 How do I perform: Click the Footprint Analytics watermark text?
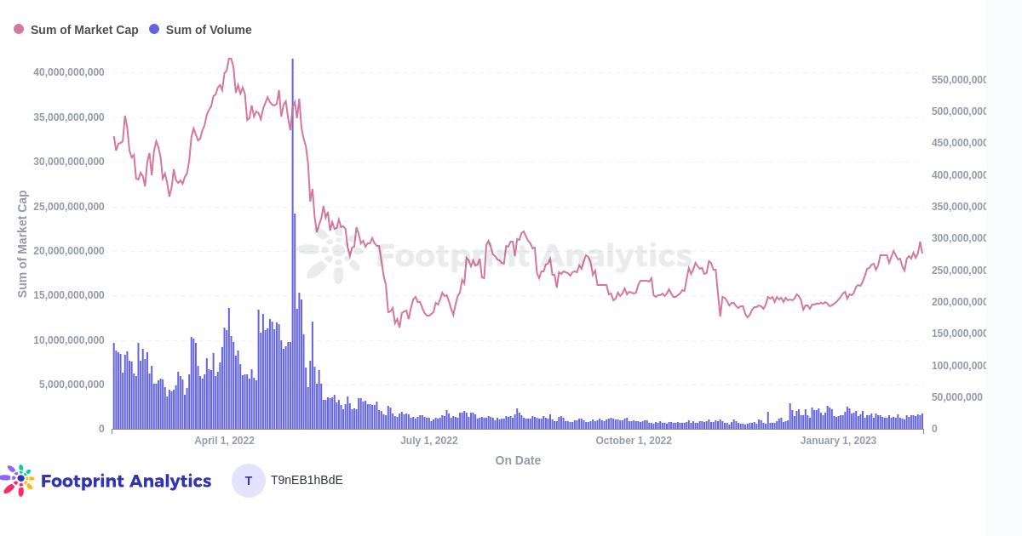(x=534, y=255)
